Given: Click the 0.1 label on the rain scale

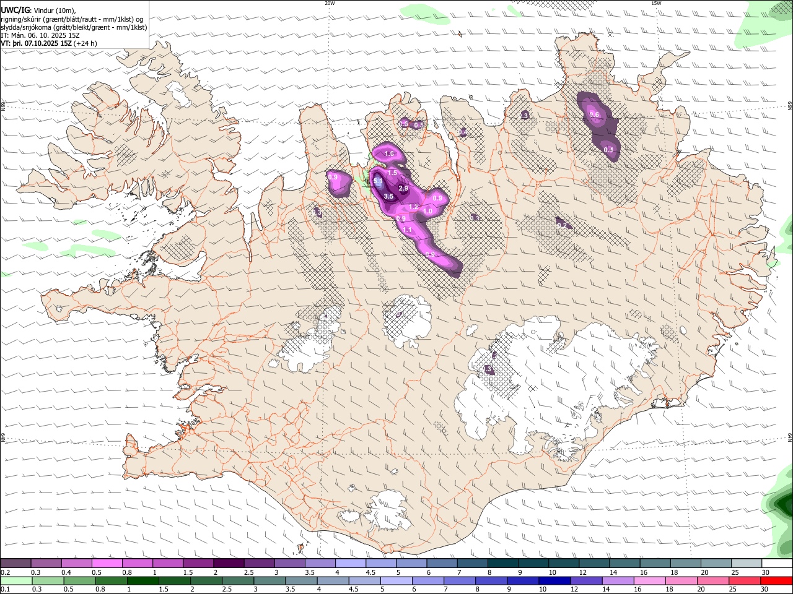Looking at the screenshot, I should [x=5, y=588].
